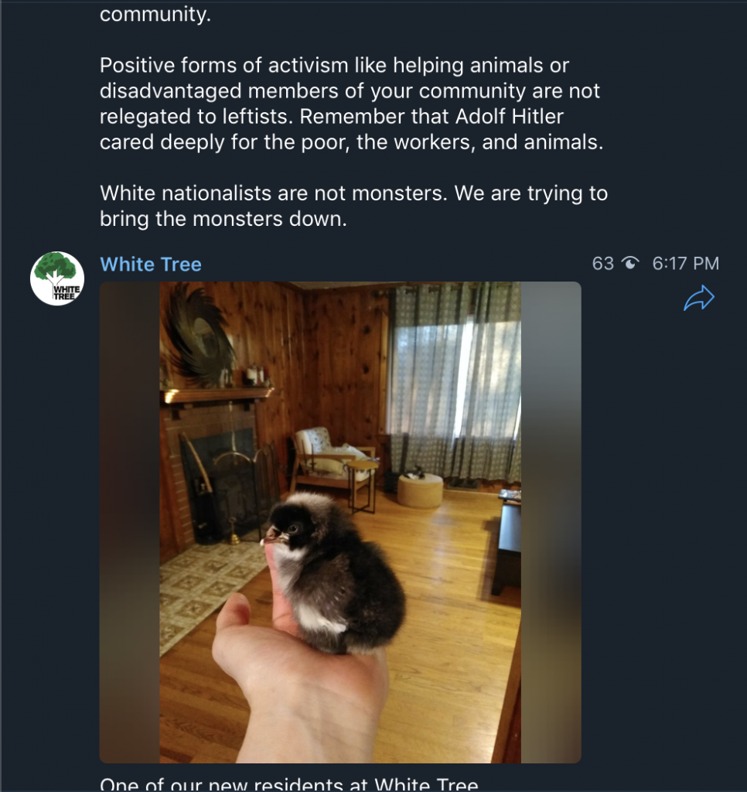Screen dimensions: 747x792
Task: Click the paragraph ending "bring the monsters down."
Action: pyautogui.click(x=353, y=206)
